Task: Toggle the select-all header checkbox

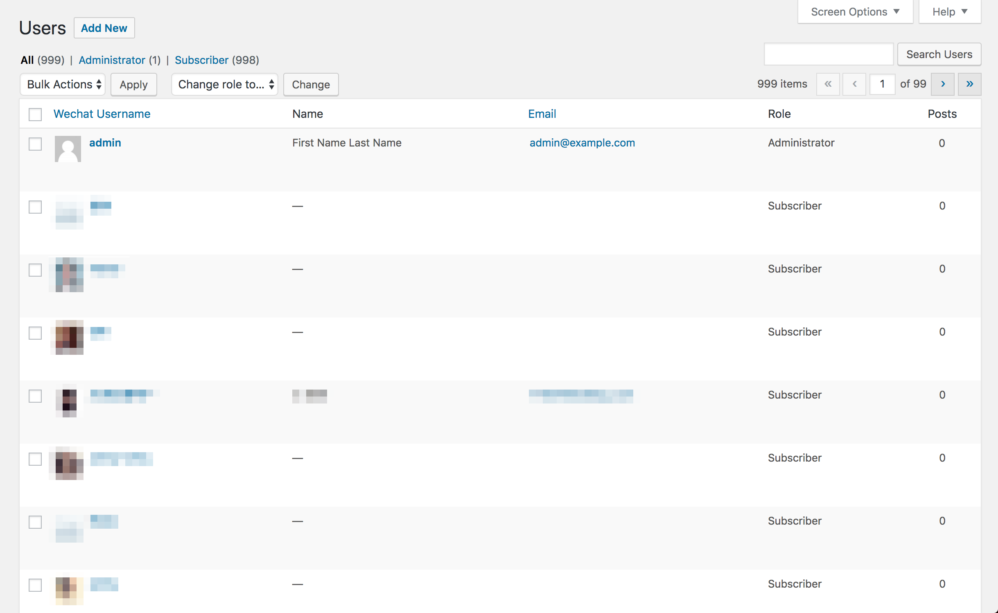Action: 35,114
